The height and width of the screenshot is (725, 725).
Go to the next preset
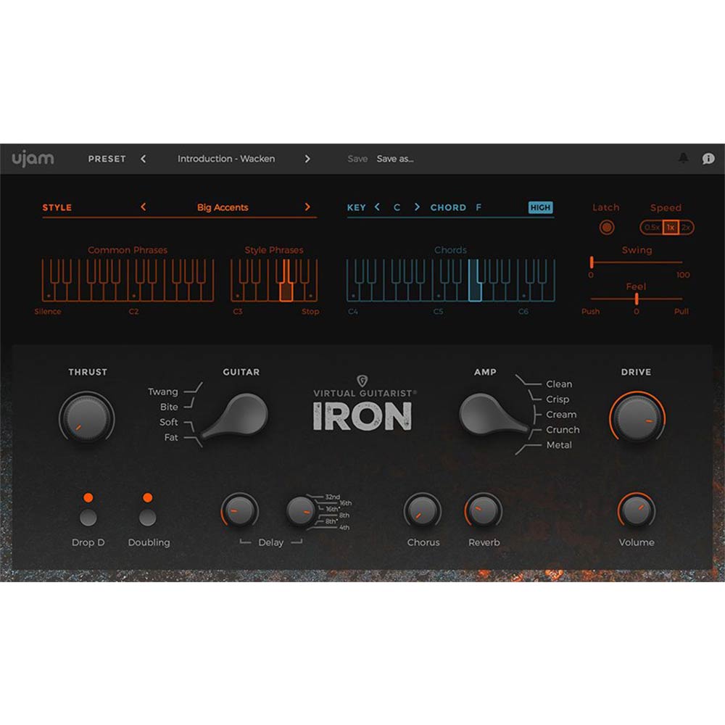point(307,159)
